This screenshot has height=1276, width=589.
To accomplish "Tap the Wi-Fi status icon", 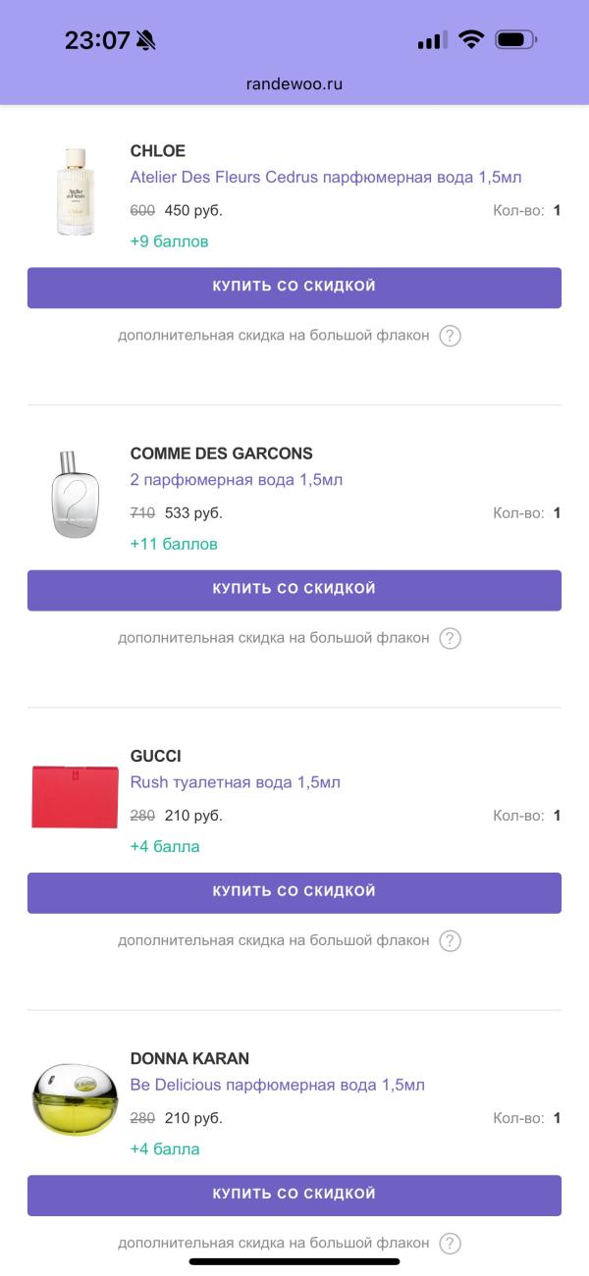I will click(471, 40).
